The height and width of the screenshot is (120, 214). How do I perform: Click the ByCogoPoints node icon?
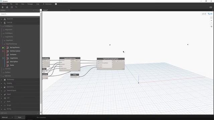[7, 47]
